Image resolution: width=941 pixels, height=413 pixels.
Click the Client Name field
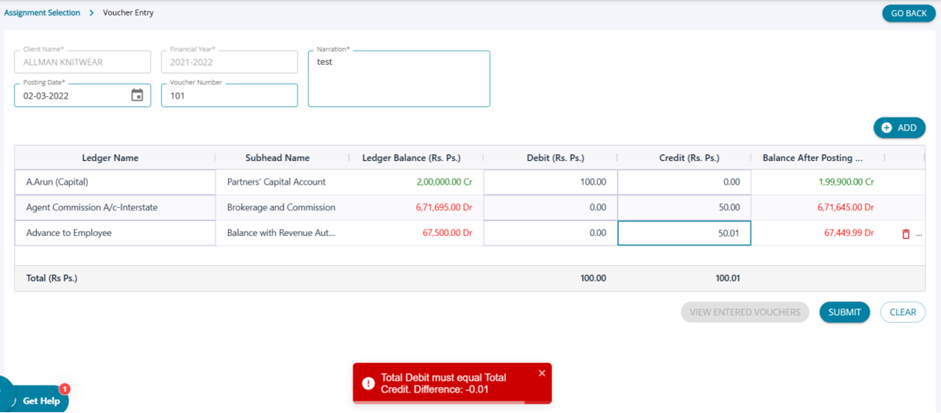[82, 62]
